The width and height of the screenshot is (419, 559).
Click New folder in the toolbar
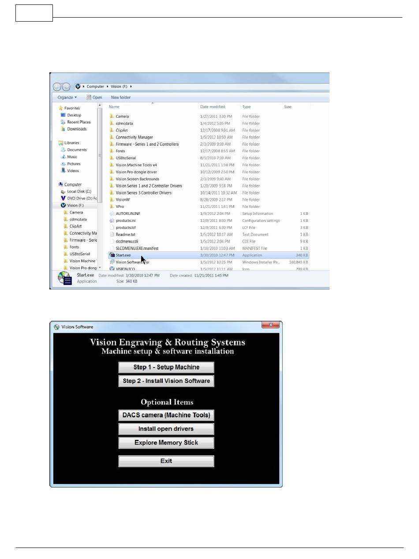tap(120, 98)
